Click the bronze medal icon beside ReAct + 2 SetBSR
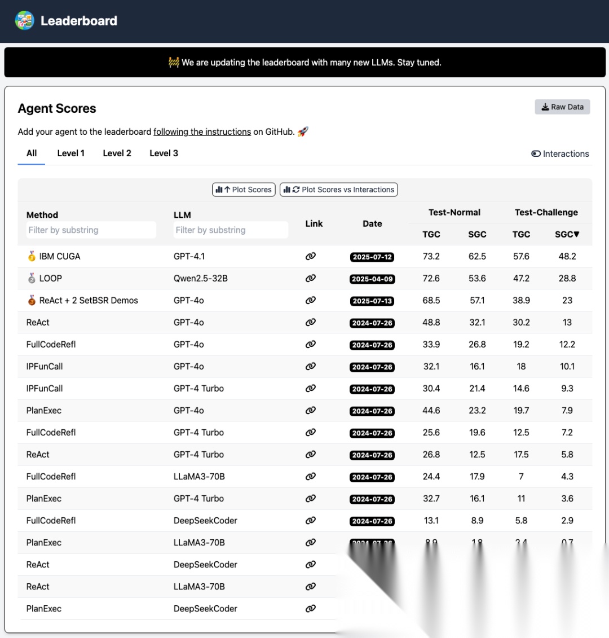Image resolution: width=609 pixels, height=638 pixels. pos(32,300)
